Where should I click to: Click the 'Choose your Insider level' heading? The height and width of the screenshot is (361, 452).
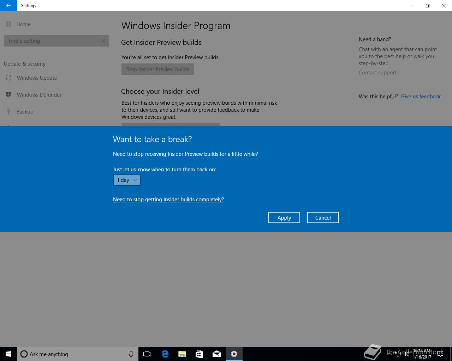[x=160, y=91]
